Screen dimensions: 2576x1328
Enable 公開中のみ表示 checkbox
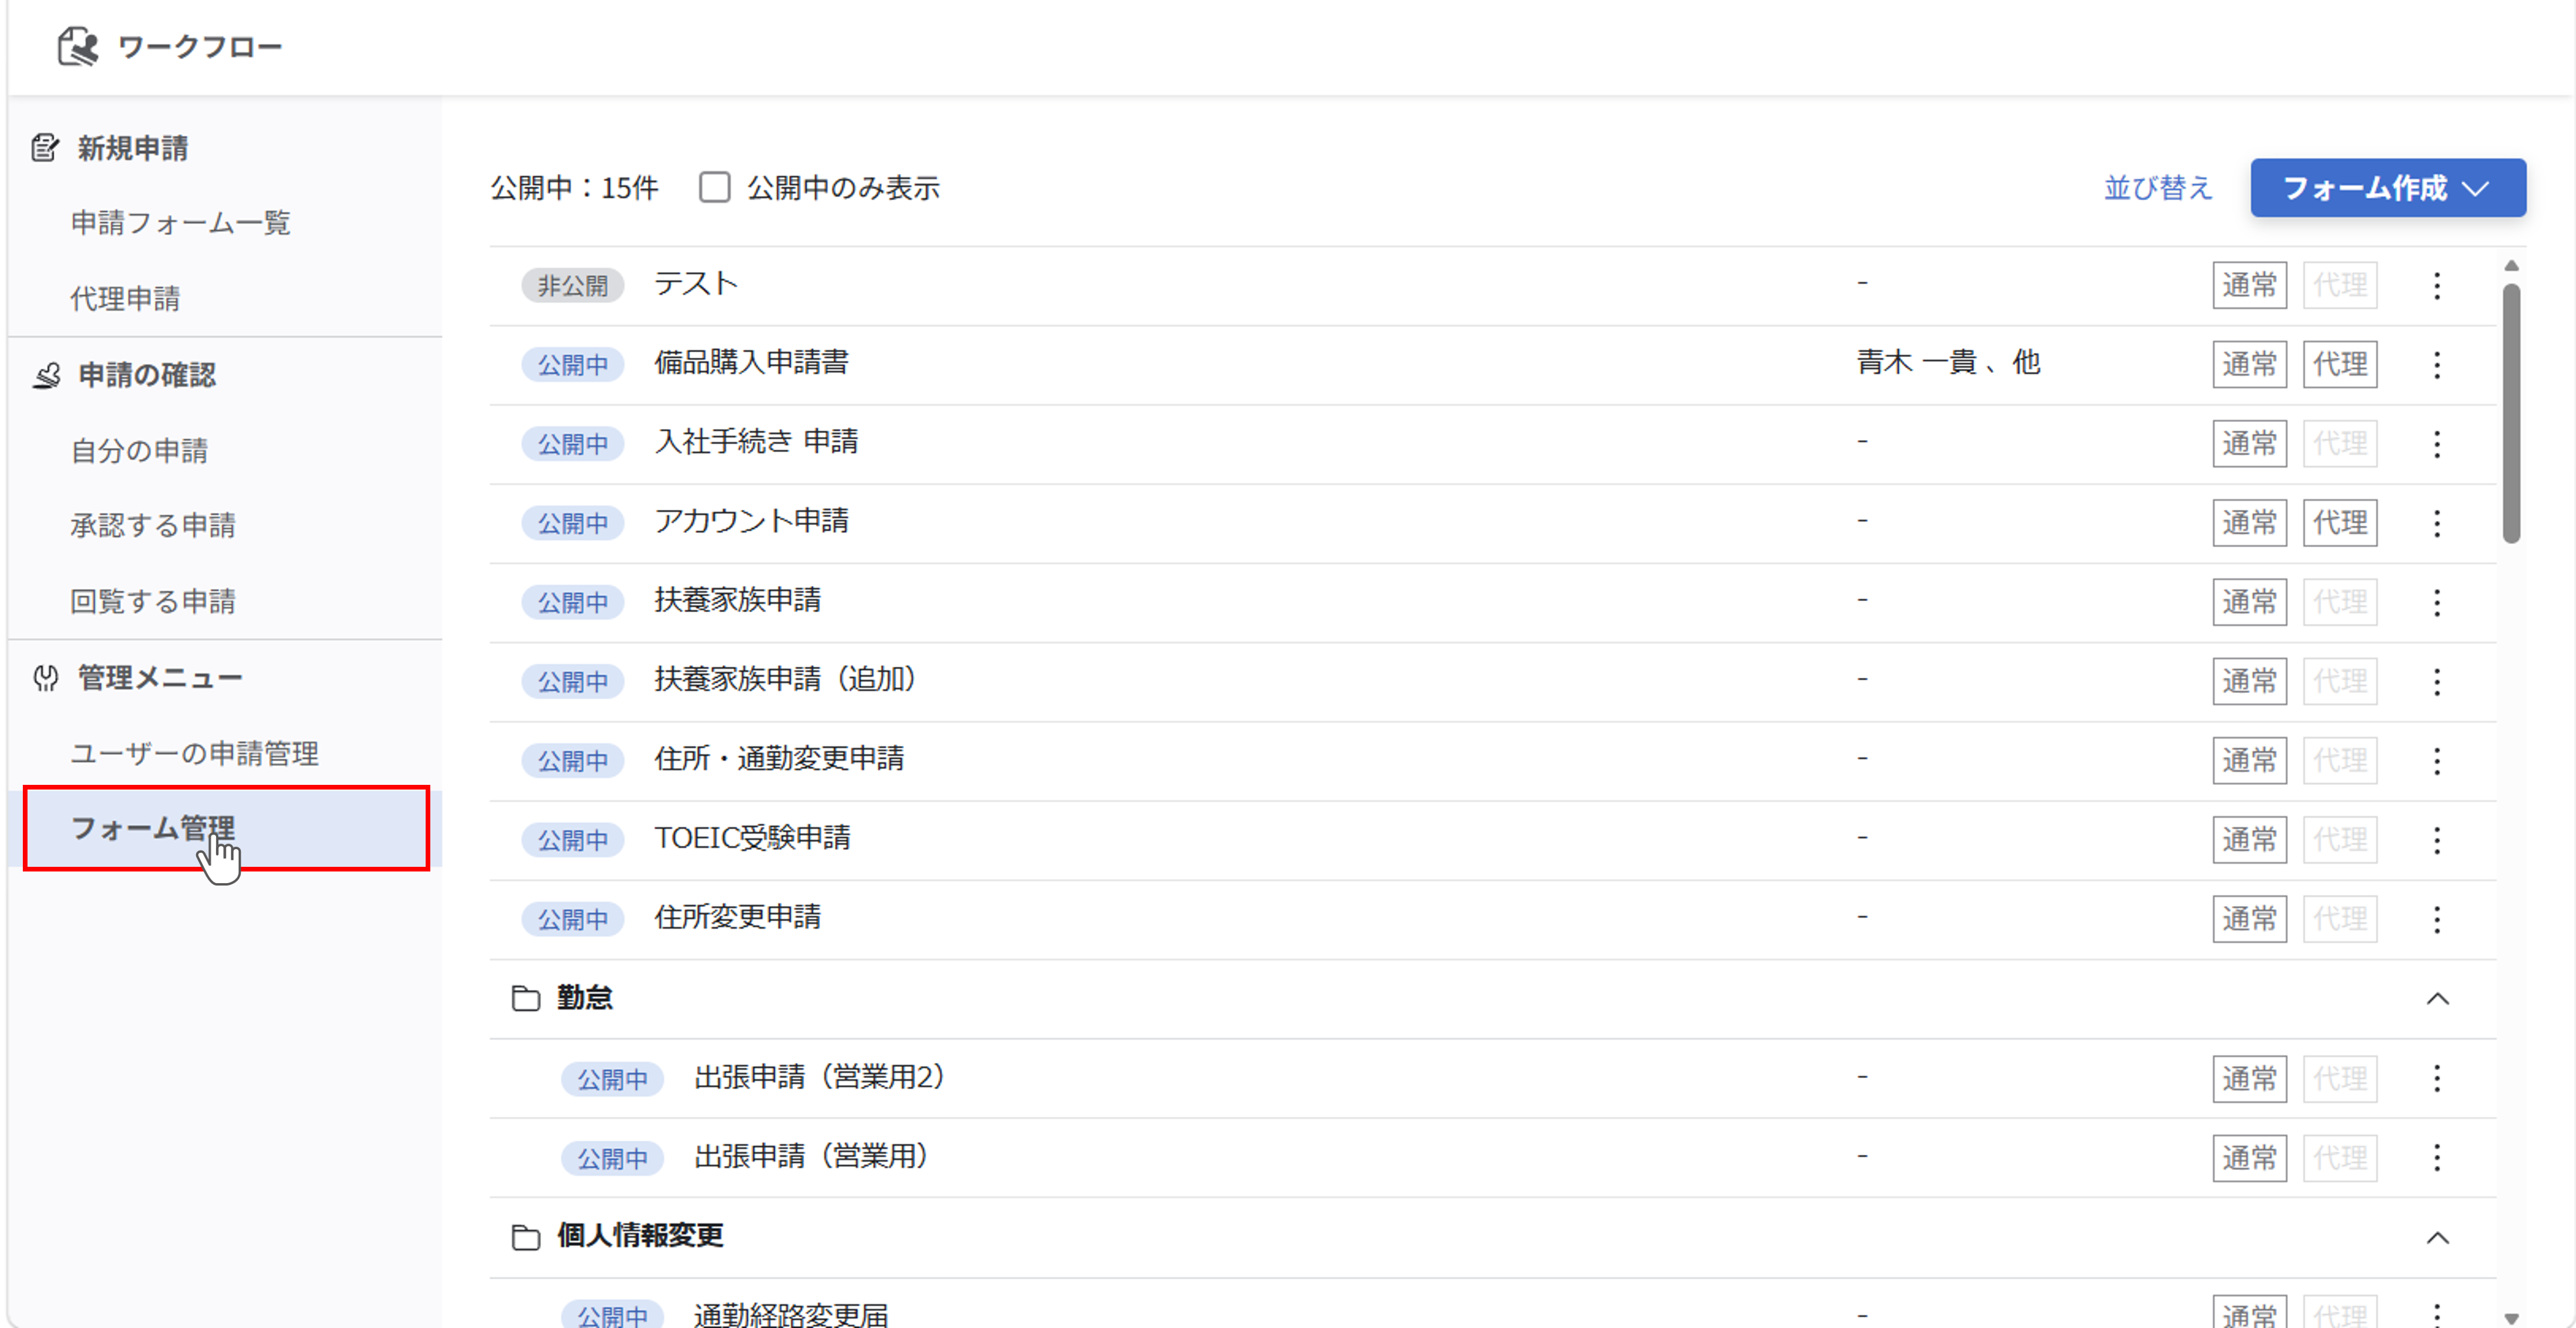[x=714, y=187]
